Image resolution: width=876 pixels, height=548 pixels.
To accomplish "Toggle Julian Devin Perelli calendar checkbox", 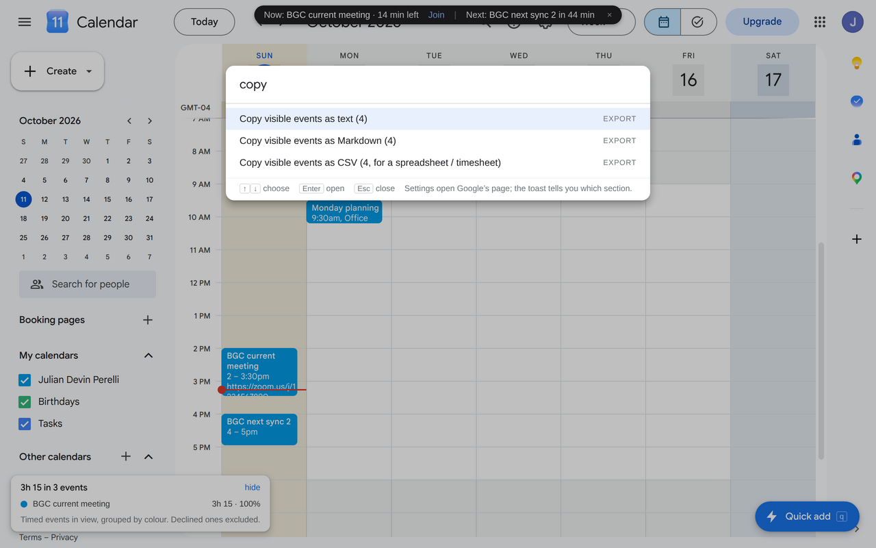I will 25,380.
